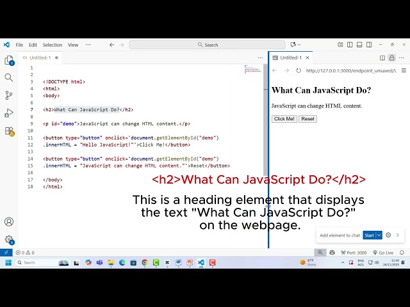Open the clock and date in taskbar
410x307 pixels.
point(391,262)
